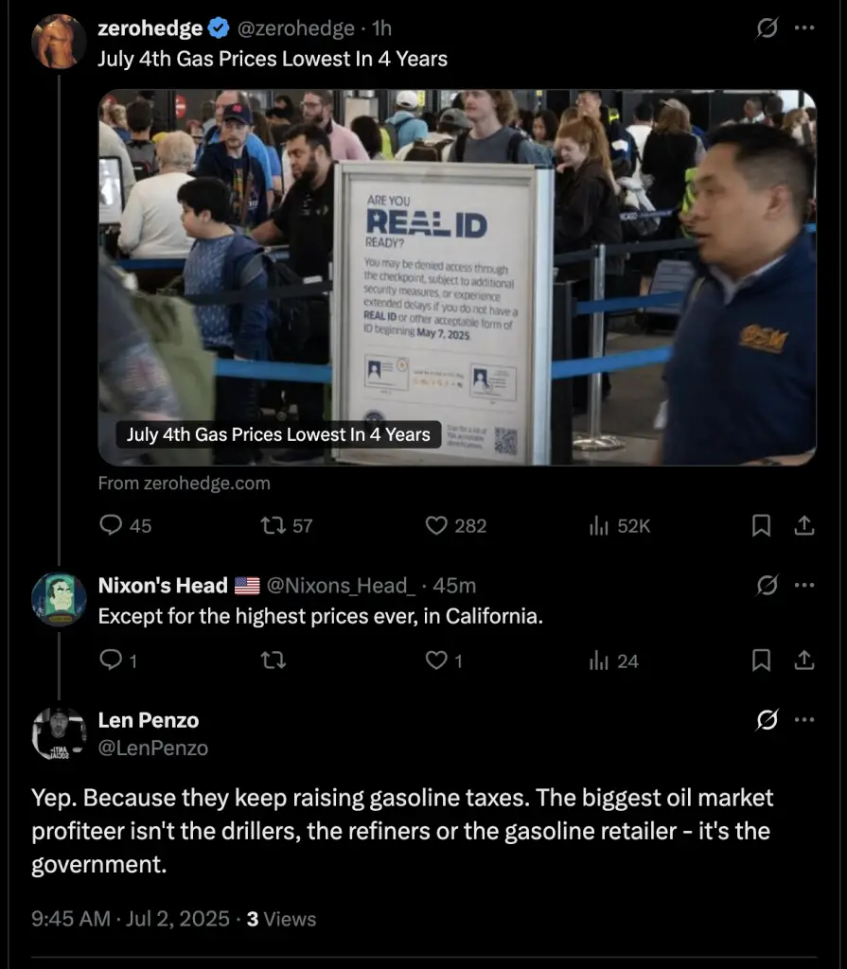The height and width of the screenshot is (969, 847).
Task: Open Grok icon on Len Penzo tweet
Action: coord(768,720)
